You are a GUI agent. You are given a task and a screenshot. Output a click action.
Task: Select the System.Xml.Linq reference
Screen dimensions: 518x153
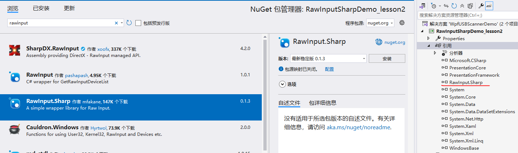tap(466, 141)
